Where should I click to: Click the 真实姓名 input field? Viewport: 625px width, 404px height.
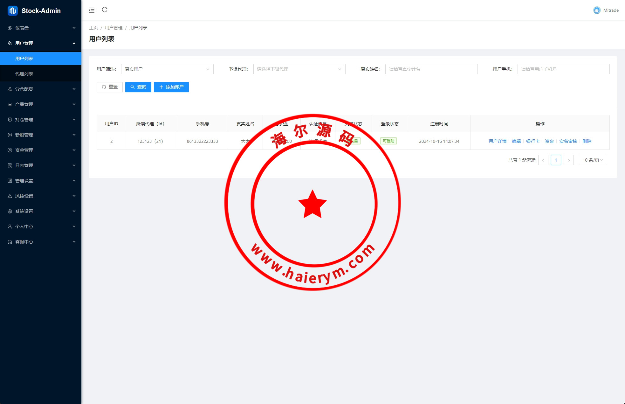pos(431,69)
